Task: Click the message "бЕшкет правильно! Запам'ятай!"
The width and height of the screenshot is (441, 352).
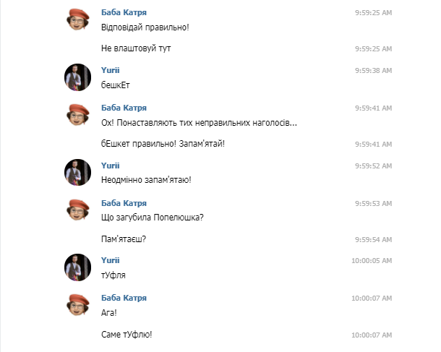Action: (163, 143)
